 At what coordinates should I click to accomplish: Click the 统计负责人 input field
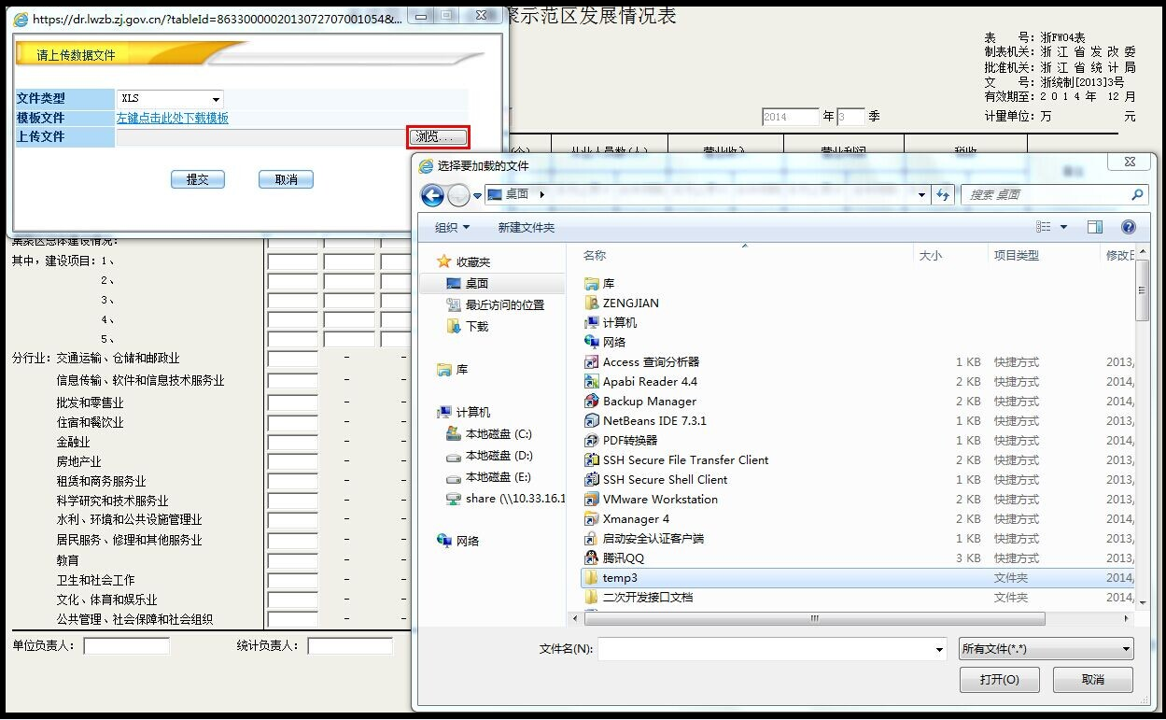pos(350,646)
